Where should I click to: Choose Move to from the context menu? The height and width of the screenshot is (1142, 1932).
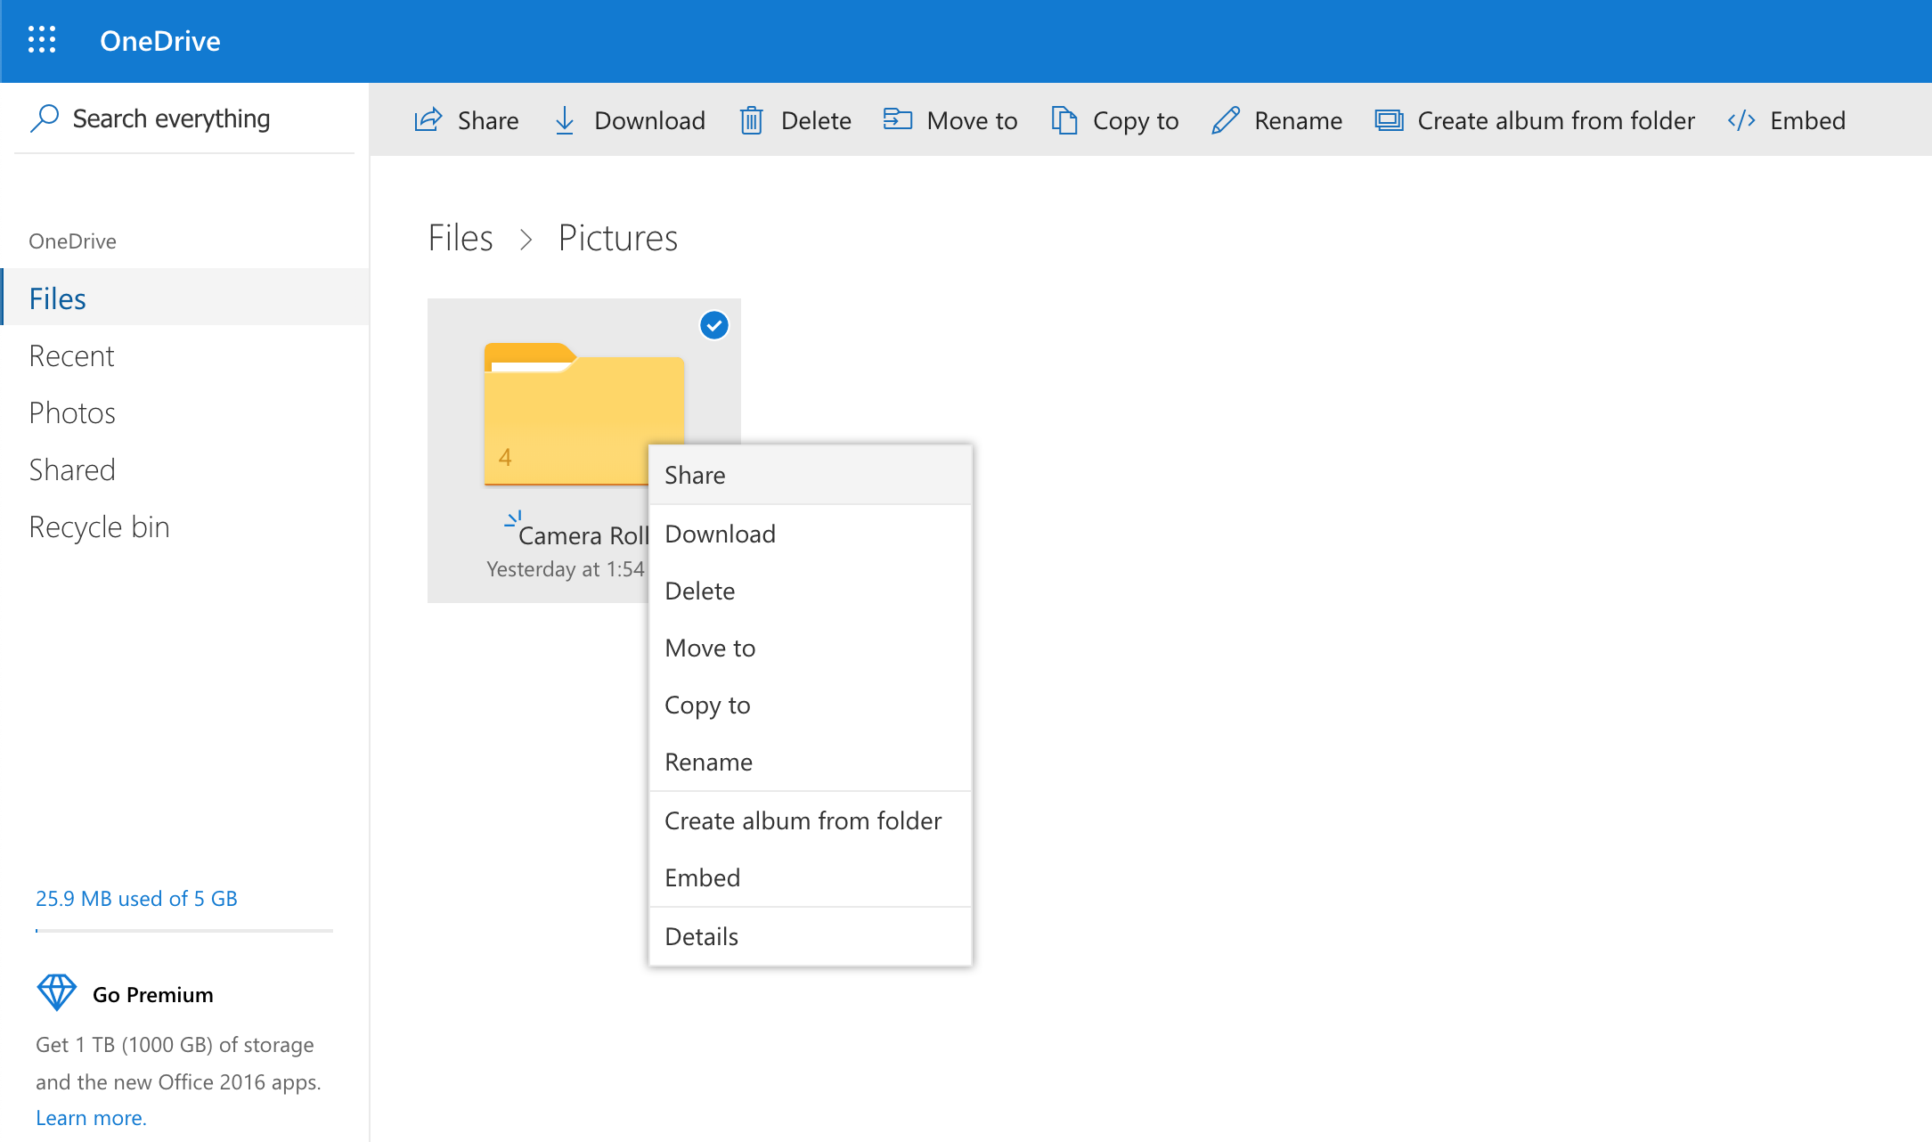(x=811, y=648)
